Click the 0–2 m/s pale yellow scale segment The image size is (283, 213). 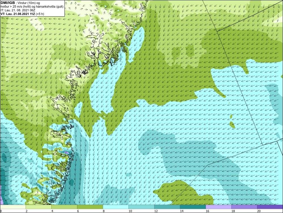click(x=13, y=207)
